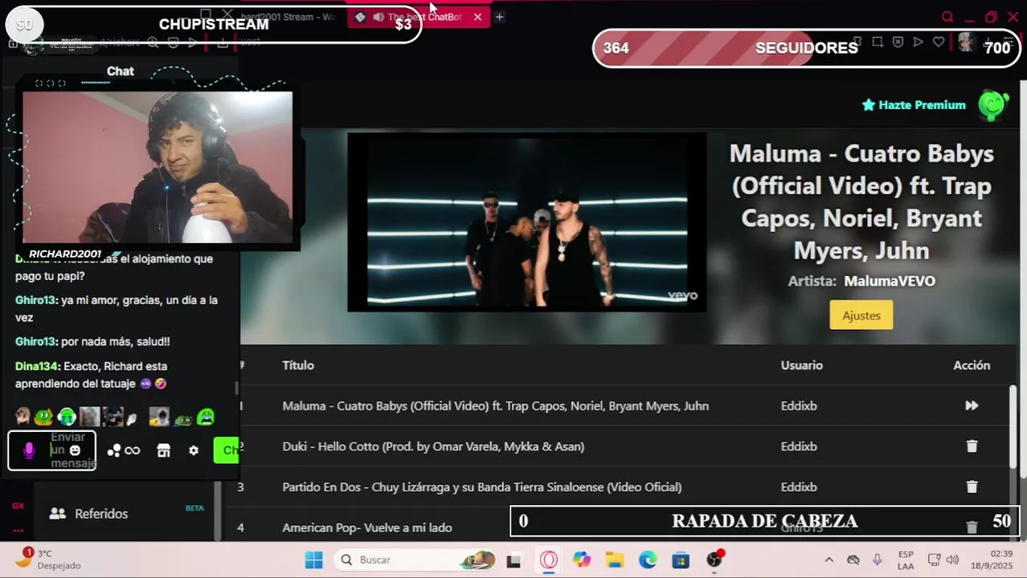This screenshot has height=578, width=1027.
Task: Open chat settings gear
Action: tap(194, 450)
